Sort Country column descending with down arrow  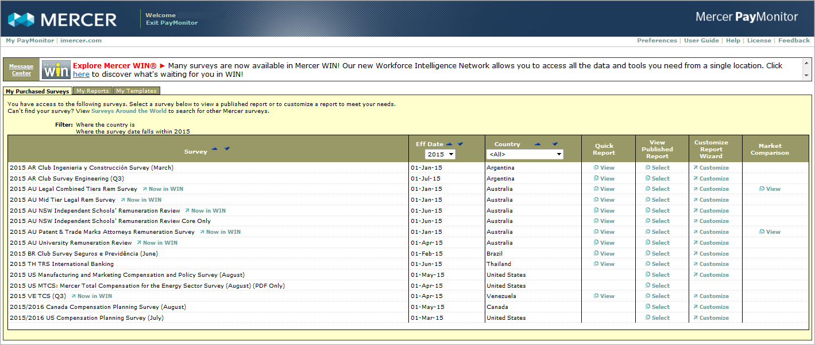[x=555, y=144]
